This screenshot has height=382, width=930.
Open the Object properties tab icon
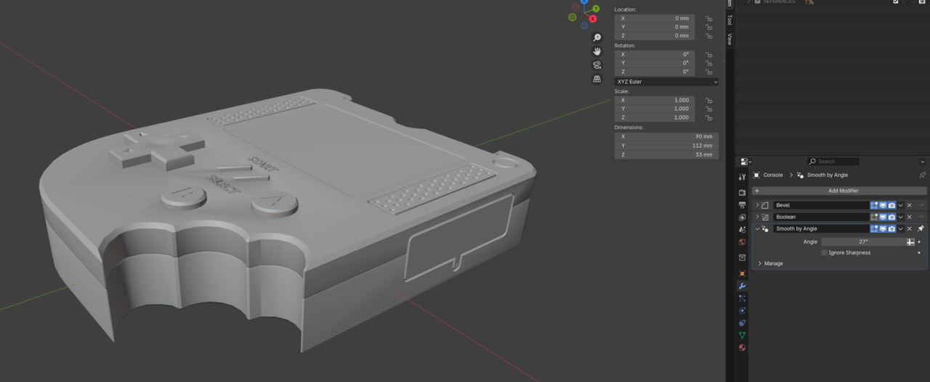(x=742, y=273)
